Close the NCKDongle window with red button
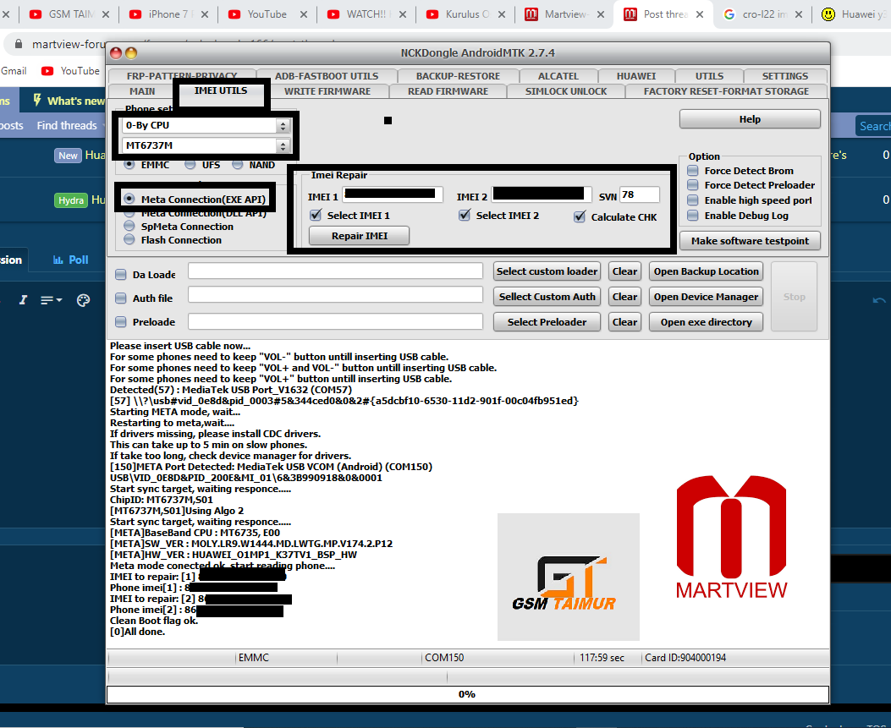Image resolution: width=891 pixels, height=728 pixels. tap(116, 53)
